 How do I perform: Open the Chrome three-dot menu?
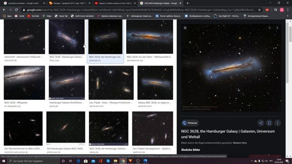point(288,10)
